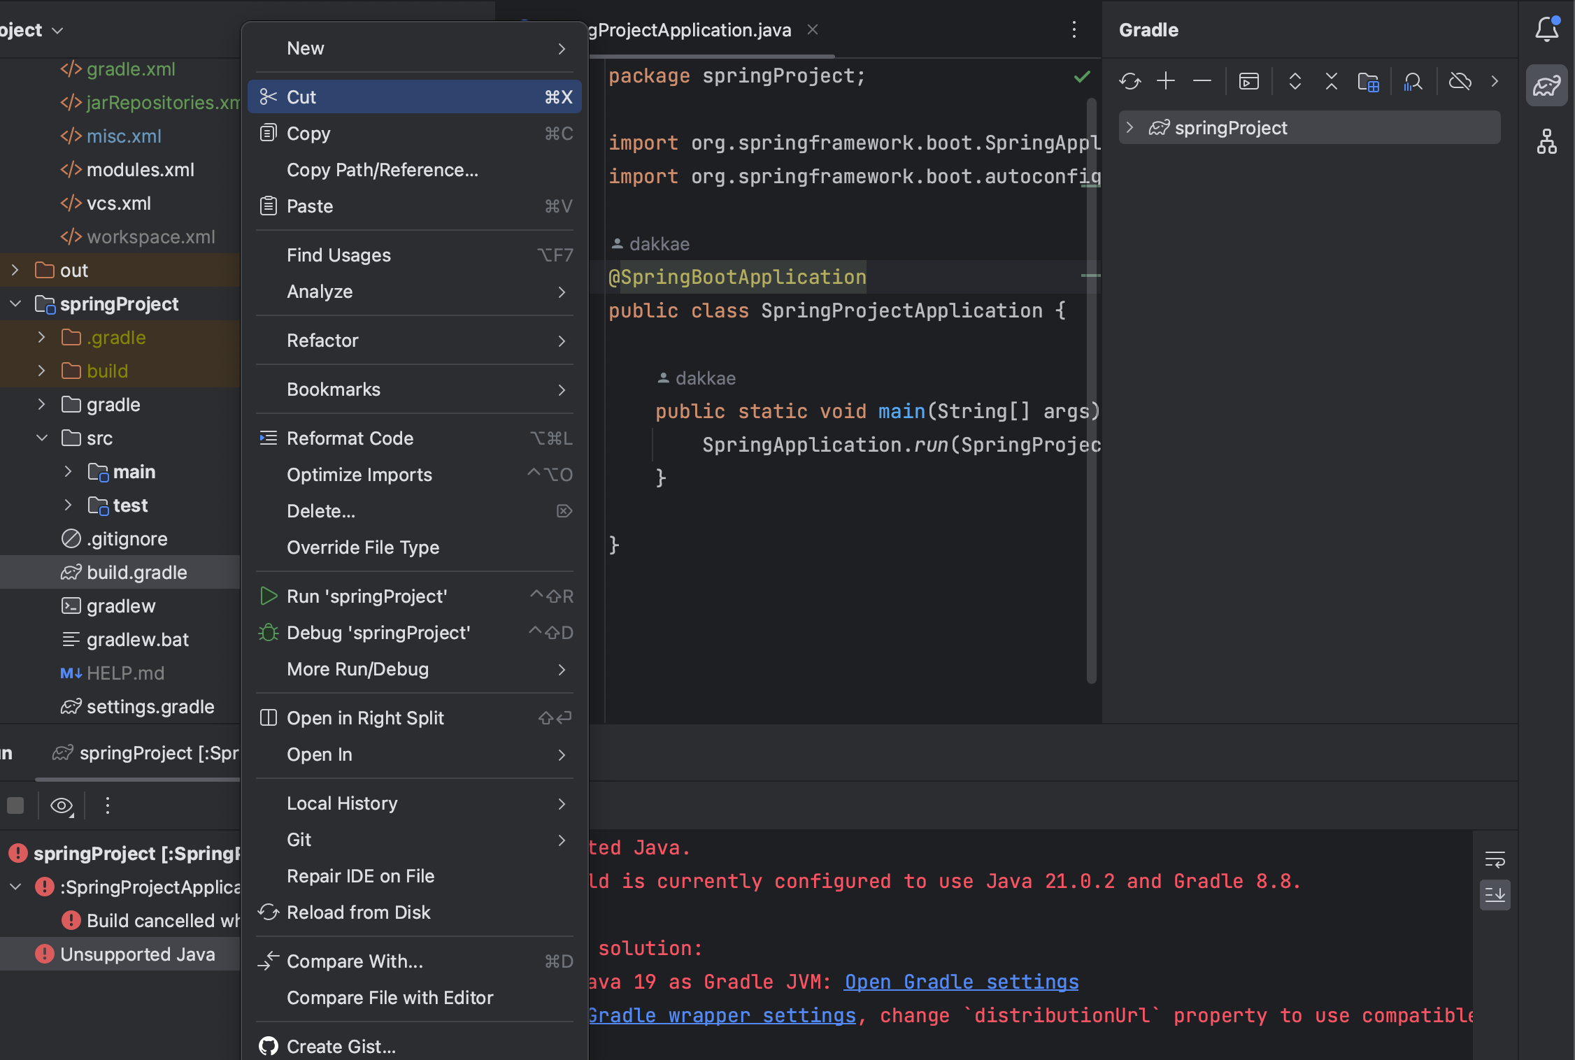Screen dimensions: 1575x1060
Task: Select Reformat Code from context menu
Action: [x=350, y=438]
